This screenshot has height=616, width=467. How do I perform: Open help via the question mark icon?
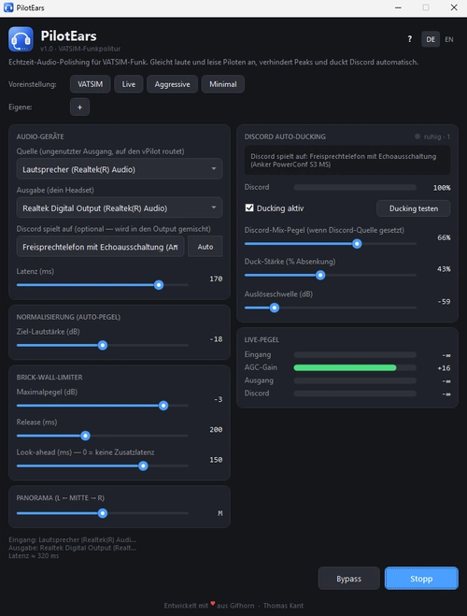[x=410, y=39]
